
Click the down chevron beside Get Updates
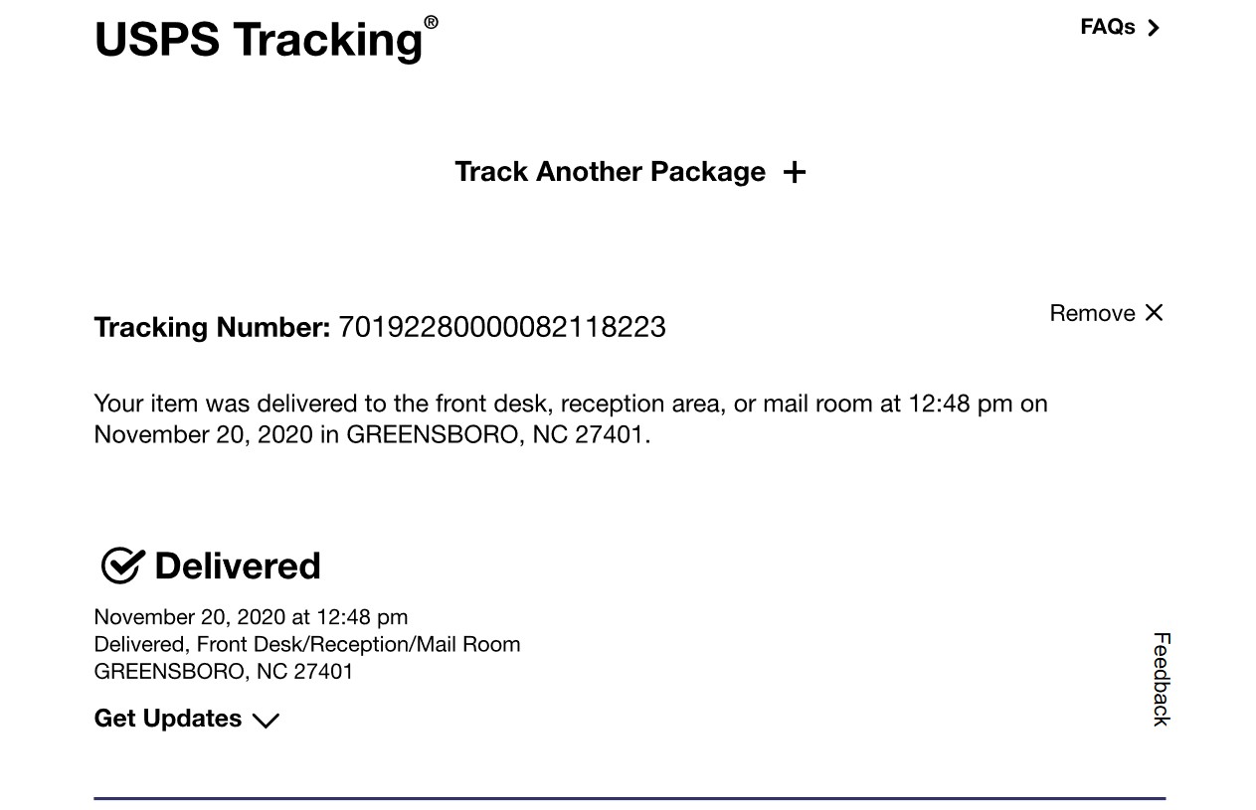(266, 721)
